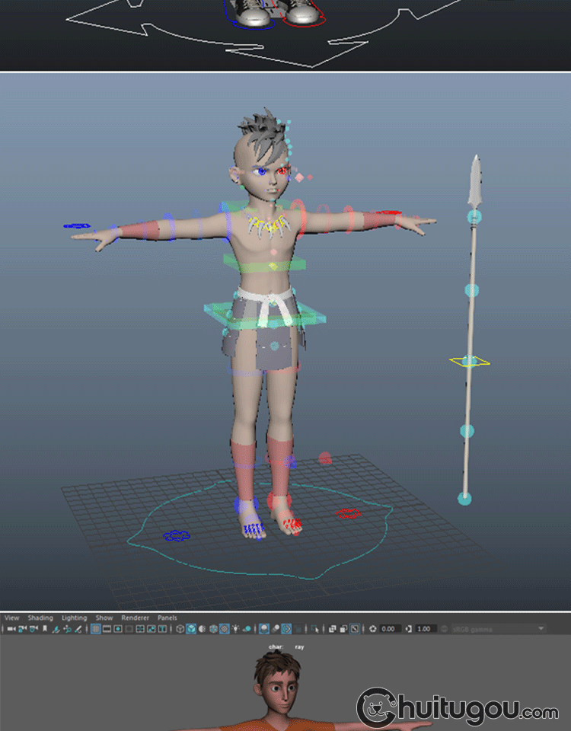Expand the sRGB gamma color space dropdown

pos(541,629)
